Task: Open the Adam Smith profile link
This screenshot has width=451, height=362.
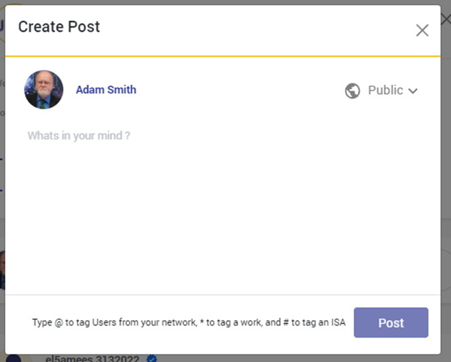Action: click(106, 89)
